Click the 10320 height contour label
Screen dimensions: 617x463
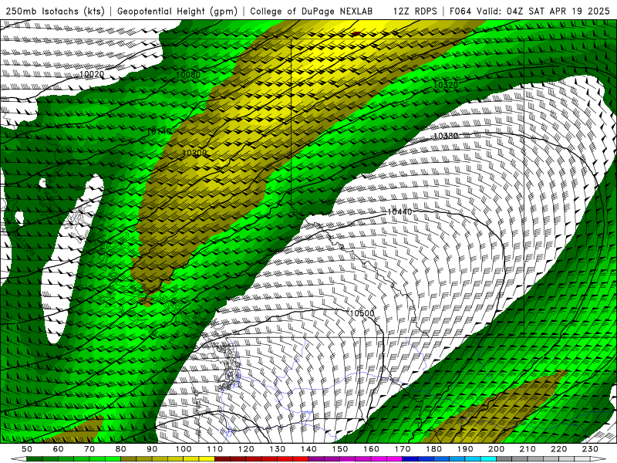446,85
